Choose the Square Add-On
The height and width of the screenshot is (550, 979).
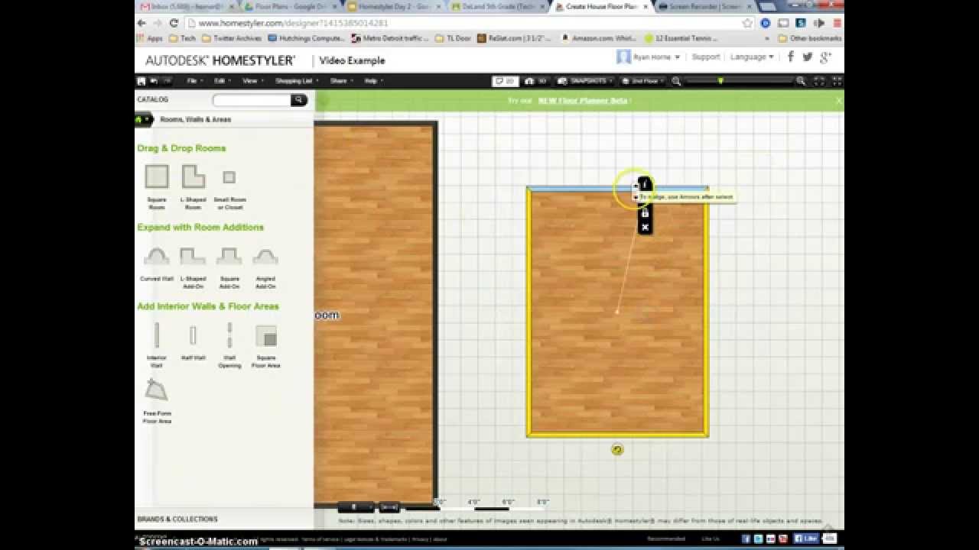229,257
